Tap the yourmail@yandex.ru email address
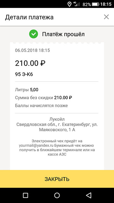The image size is (114, 203). click(x=36, y=145)
